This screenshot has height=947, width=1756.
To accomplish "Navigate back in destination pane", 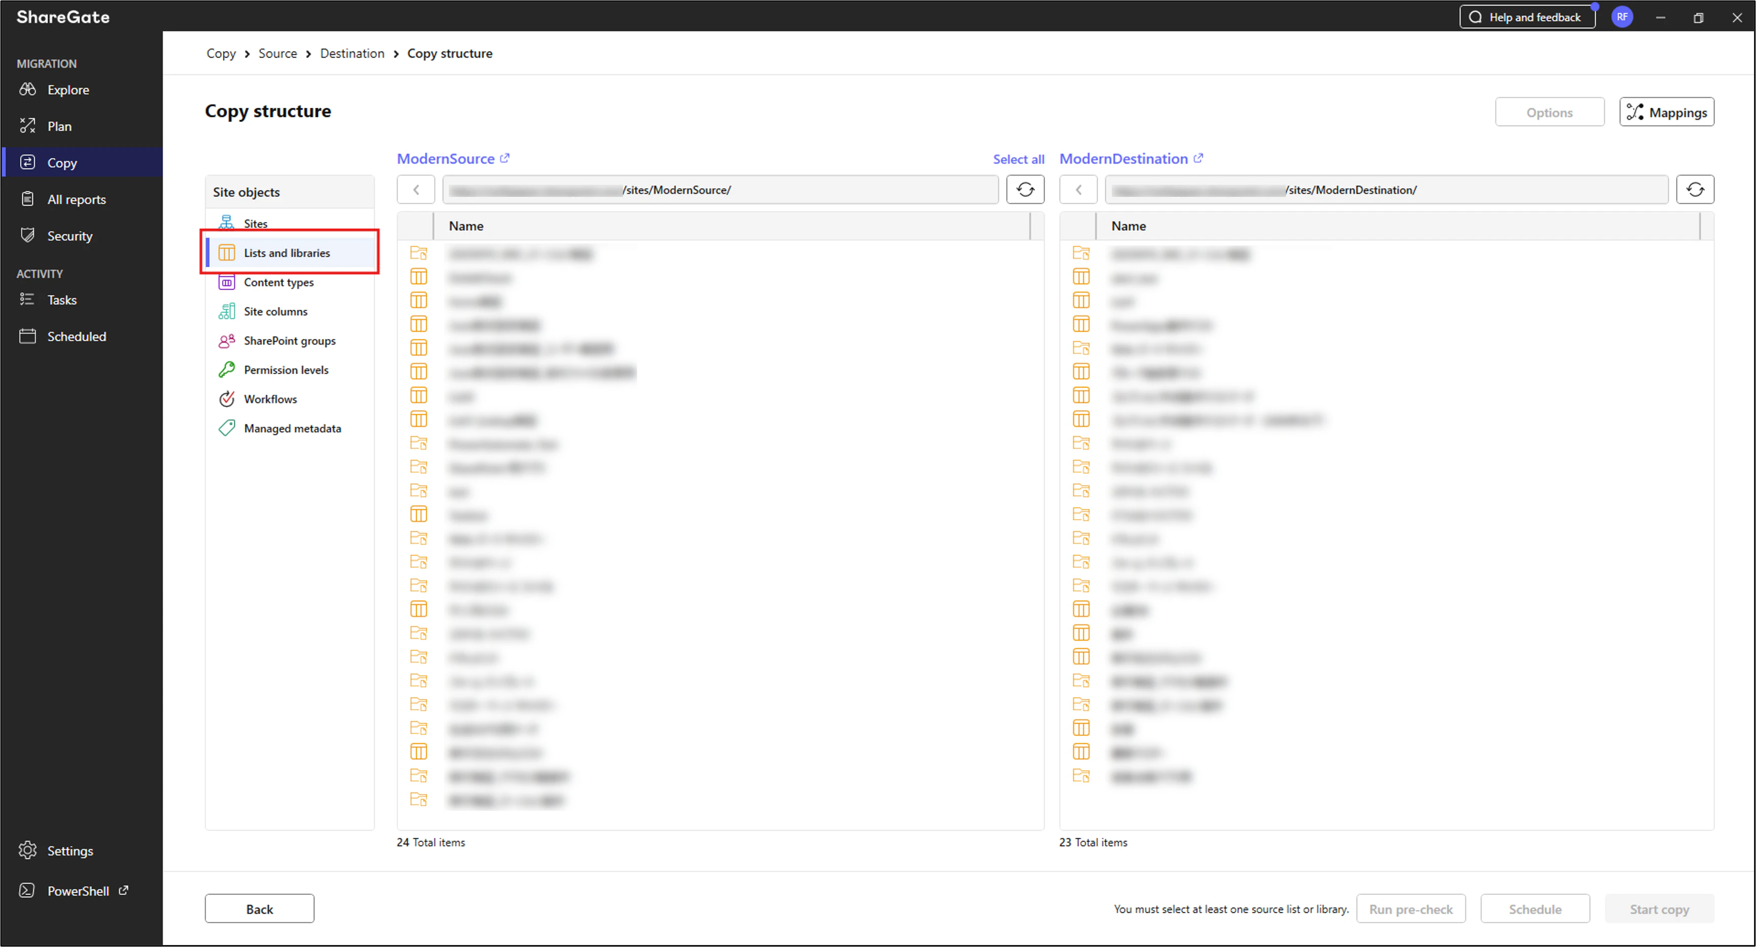I will (x=1078, y=189).
